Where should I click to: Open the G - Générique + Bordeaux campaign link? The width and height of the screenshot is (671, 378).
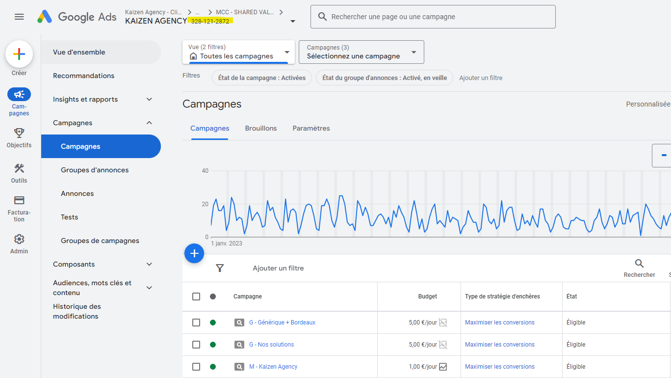click(282, 323)
